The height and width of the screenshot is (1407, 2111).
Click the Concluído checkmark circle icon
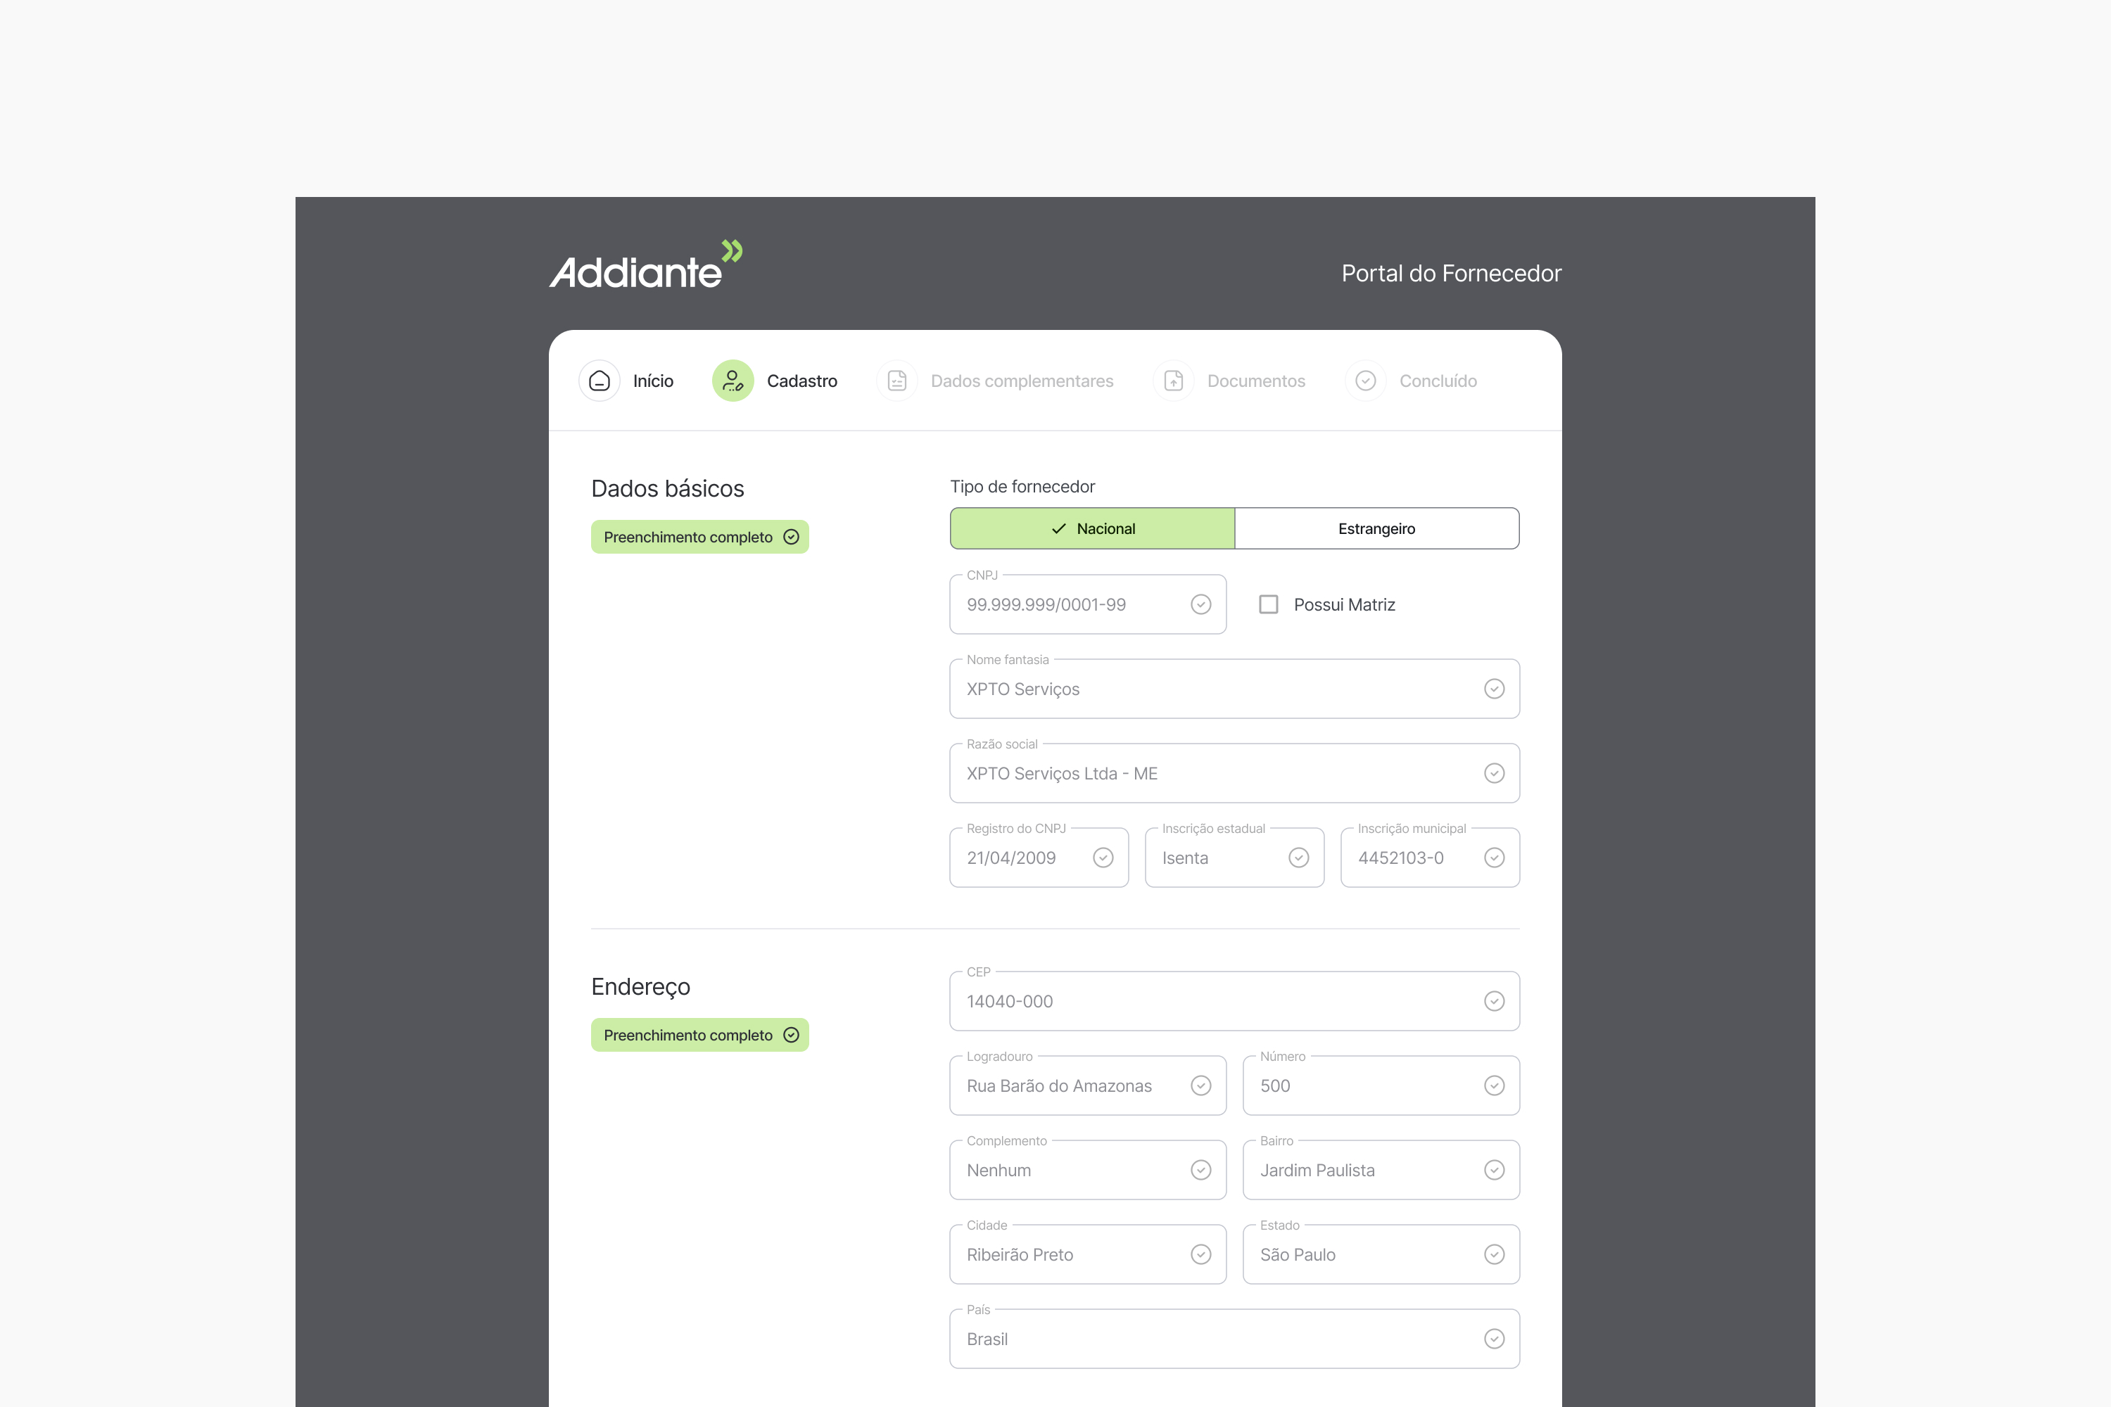(1365, 381)
